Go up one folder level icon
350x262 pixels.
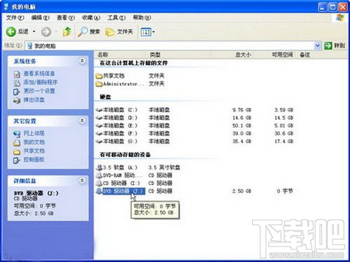pyautogui.click(x=67, y=32)
